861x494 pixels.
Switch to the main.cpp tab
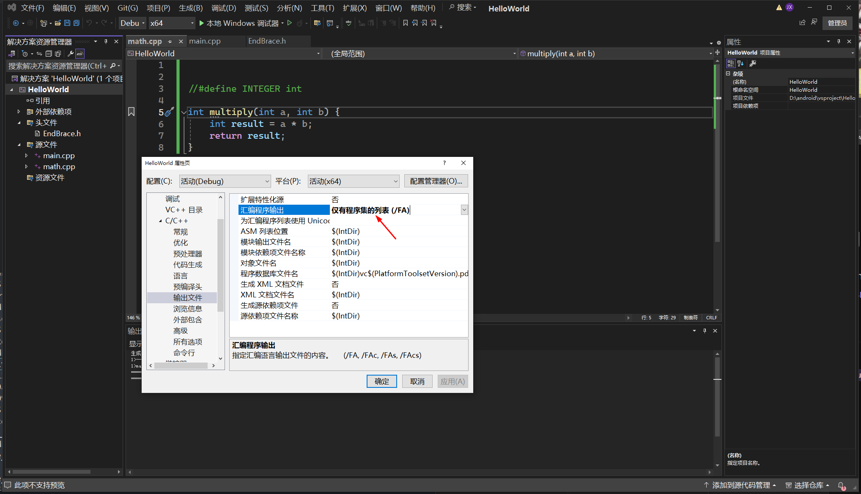tap(205, 41)
